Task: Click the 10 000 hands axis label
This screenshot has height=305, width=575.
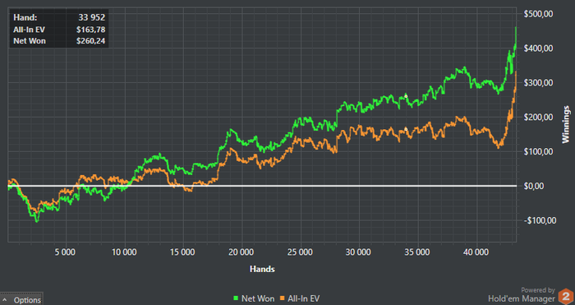Action: 124,252
